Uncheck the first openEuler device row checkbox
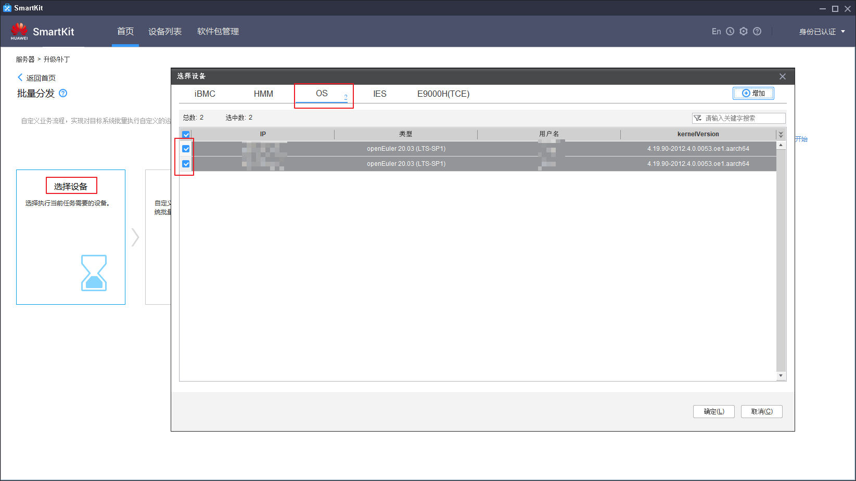Image resolution: width=856 pixels, height=481 pixels. click(x=186, y=149)
